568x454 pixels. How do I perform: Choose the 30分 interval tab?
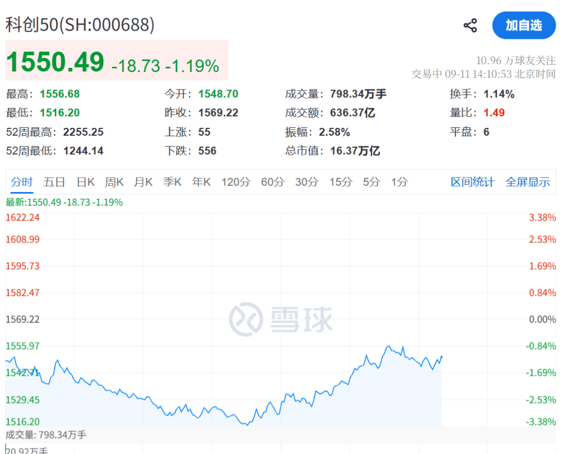click(307, 182)
